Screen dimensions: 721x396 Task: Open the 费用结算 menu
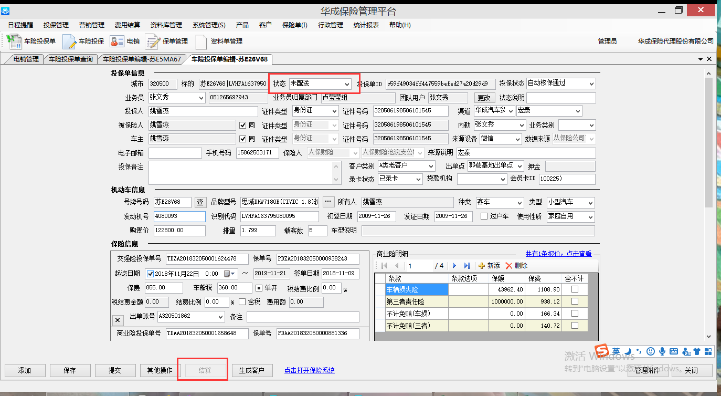click(127, 25)
